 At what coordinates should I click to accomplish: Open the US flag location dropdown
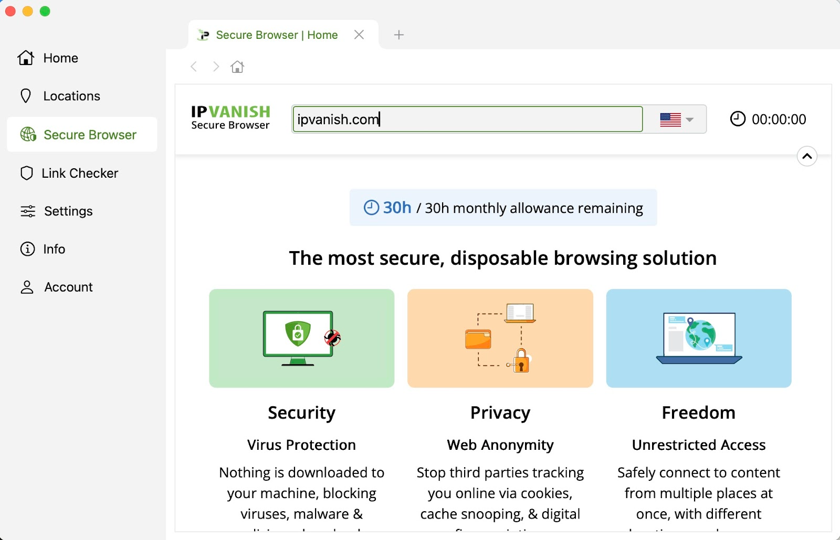[676, 120]
